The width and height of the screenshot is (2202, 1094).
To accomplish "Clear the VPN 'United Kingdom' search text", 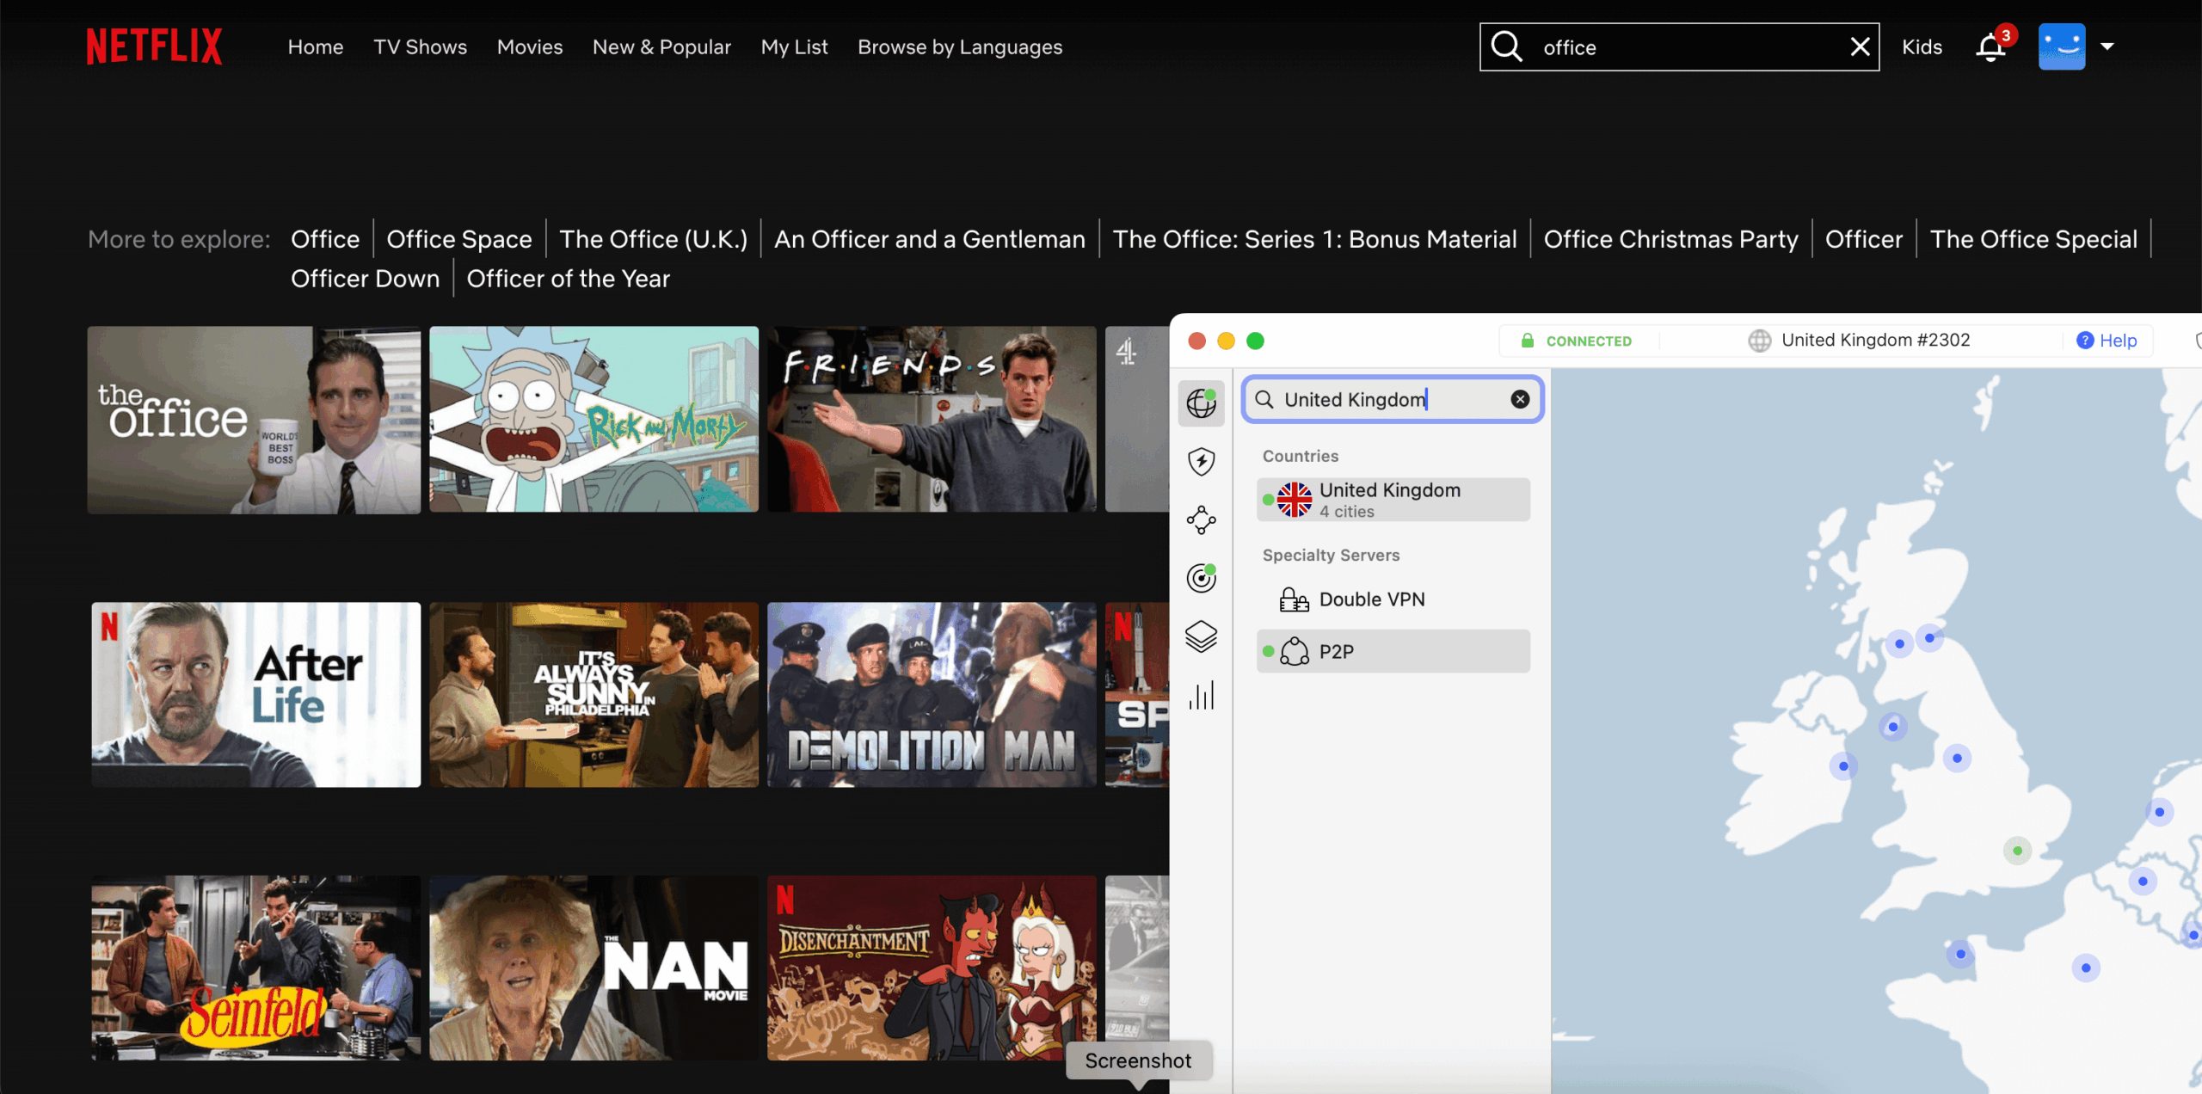I will [1520, 399].
